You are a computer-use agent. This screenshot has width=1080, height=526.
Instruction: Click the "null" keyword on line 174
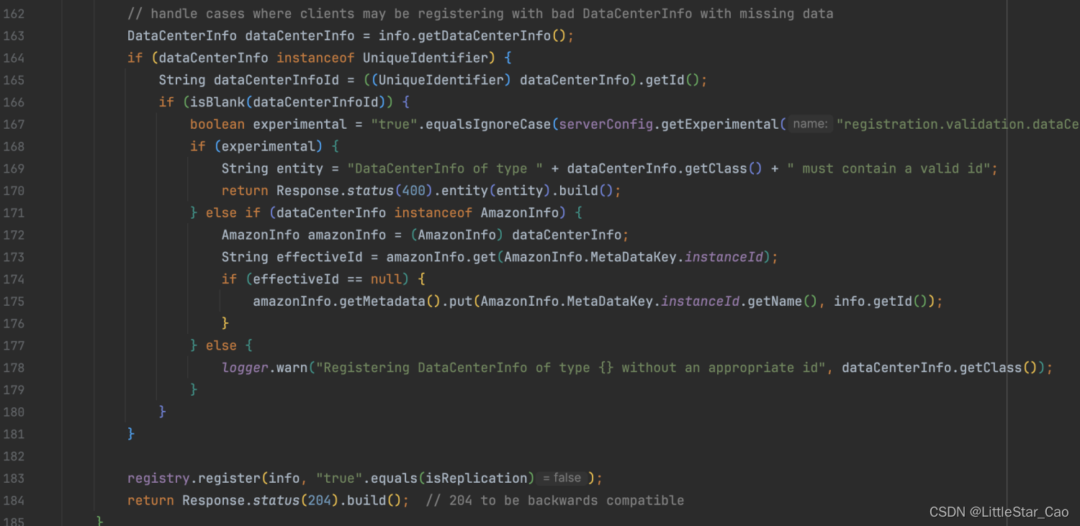386,279
